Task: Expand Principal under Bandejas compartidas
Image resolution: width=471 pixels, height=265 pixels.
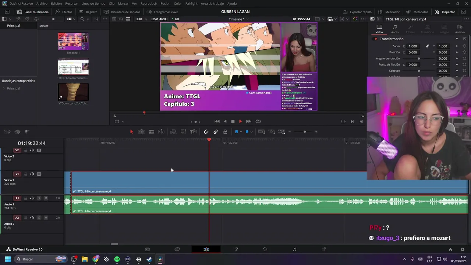Action: coord(4,88)
